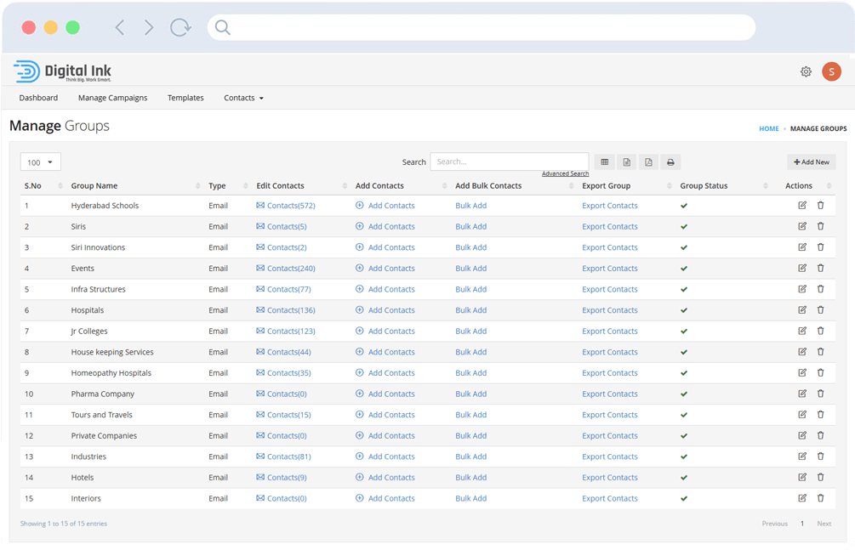Click the print icon in table toolbar

click(670, 162)
